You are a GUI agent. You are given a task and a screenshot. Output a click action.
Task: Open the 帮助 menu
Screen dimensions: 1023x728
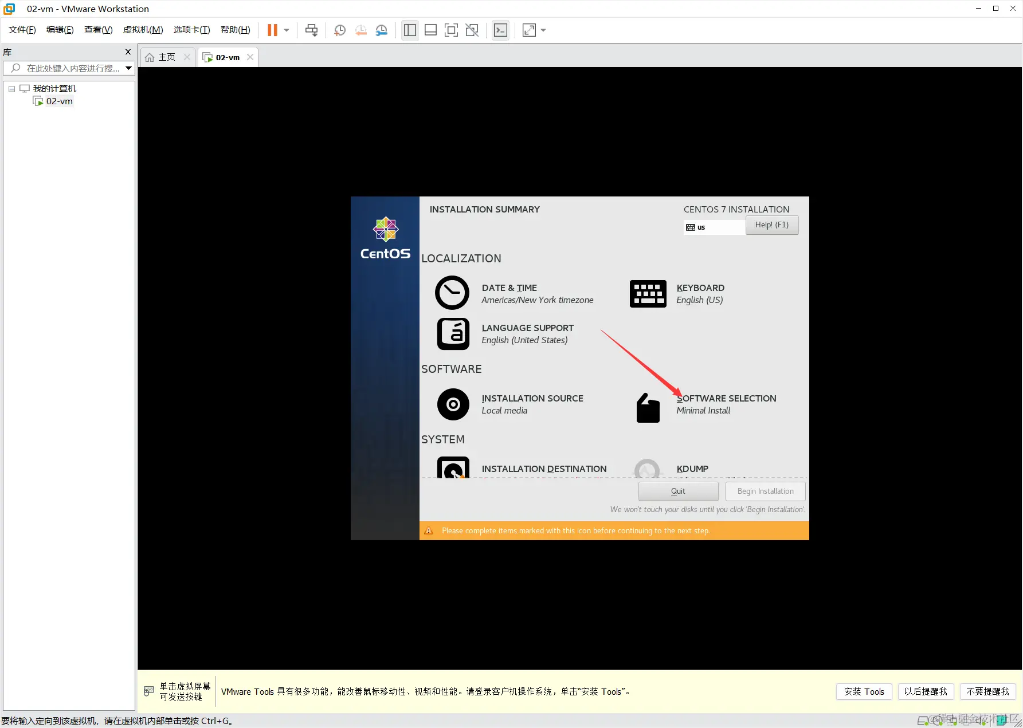pyautogui.click(x=236, y=30)
